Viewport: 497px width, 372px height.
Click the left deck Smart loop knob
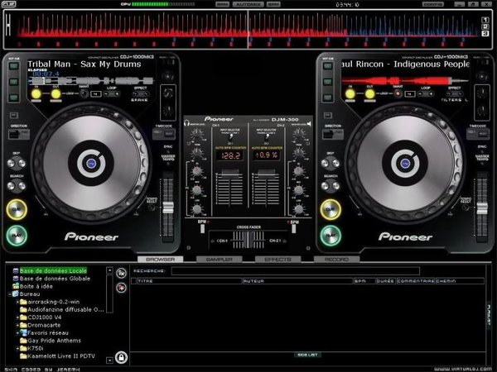tap(84, 93)
